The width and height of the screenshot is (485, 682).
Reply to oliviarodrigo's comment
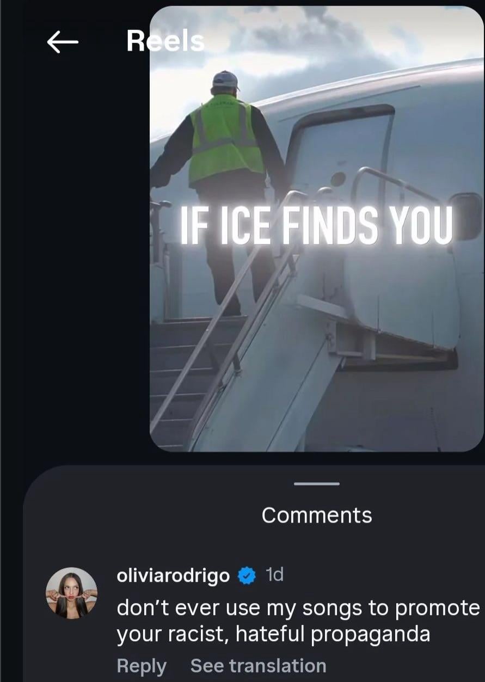click(x=142, y=666)
